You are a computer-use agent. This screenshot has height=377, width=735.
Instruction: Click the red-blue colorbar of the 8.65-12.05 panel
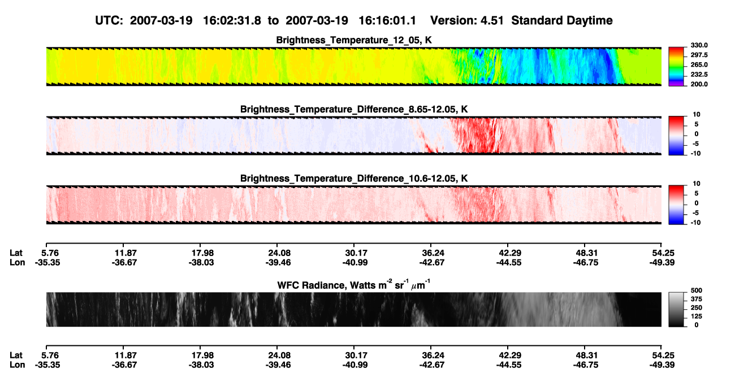click(x=676, y=136)
